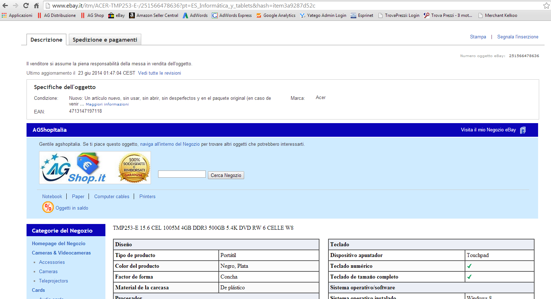Open the eBay bookmark

[117, 15]
